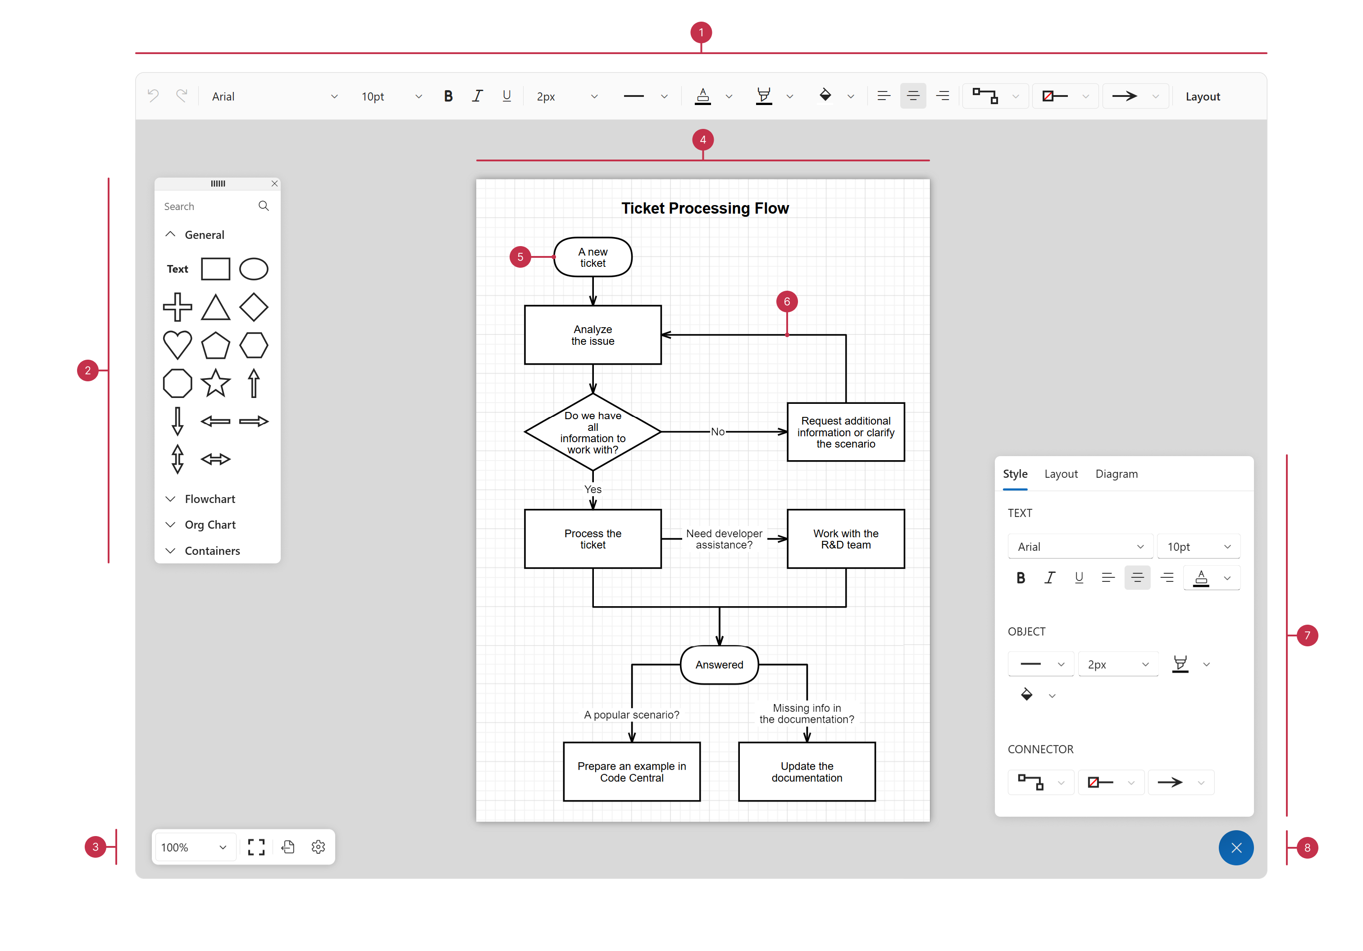The width and height of the screenshot is (1363, 951).
Task: Switch to the Layout tab in the properties panel
Action: click(1061, 474)
